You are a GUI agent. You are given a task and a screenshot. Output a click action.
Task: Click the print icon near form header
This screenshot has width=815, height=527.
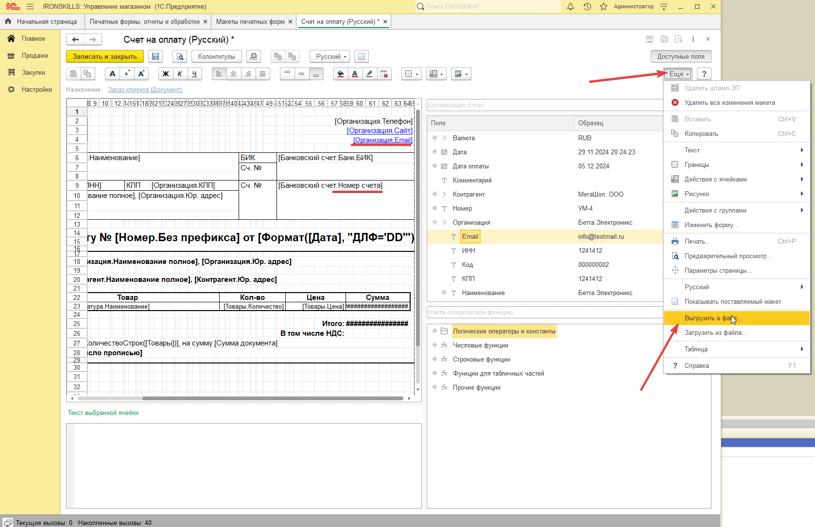pos(664,39)
